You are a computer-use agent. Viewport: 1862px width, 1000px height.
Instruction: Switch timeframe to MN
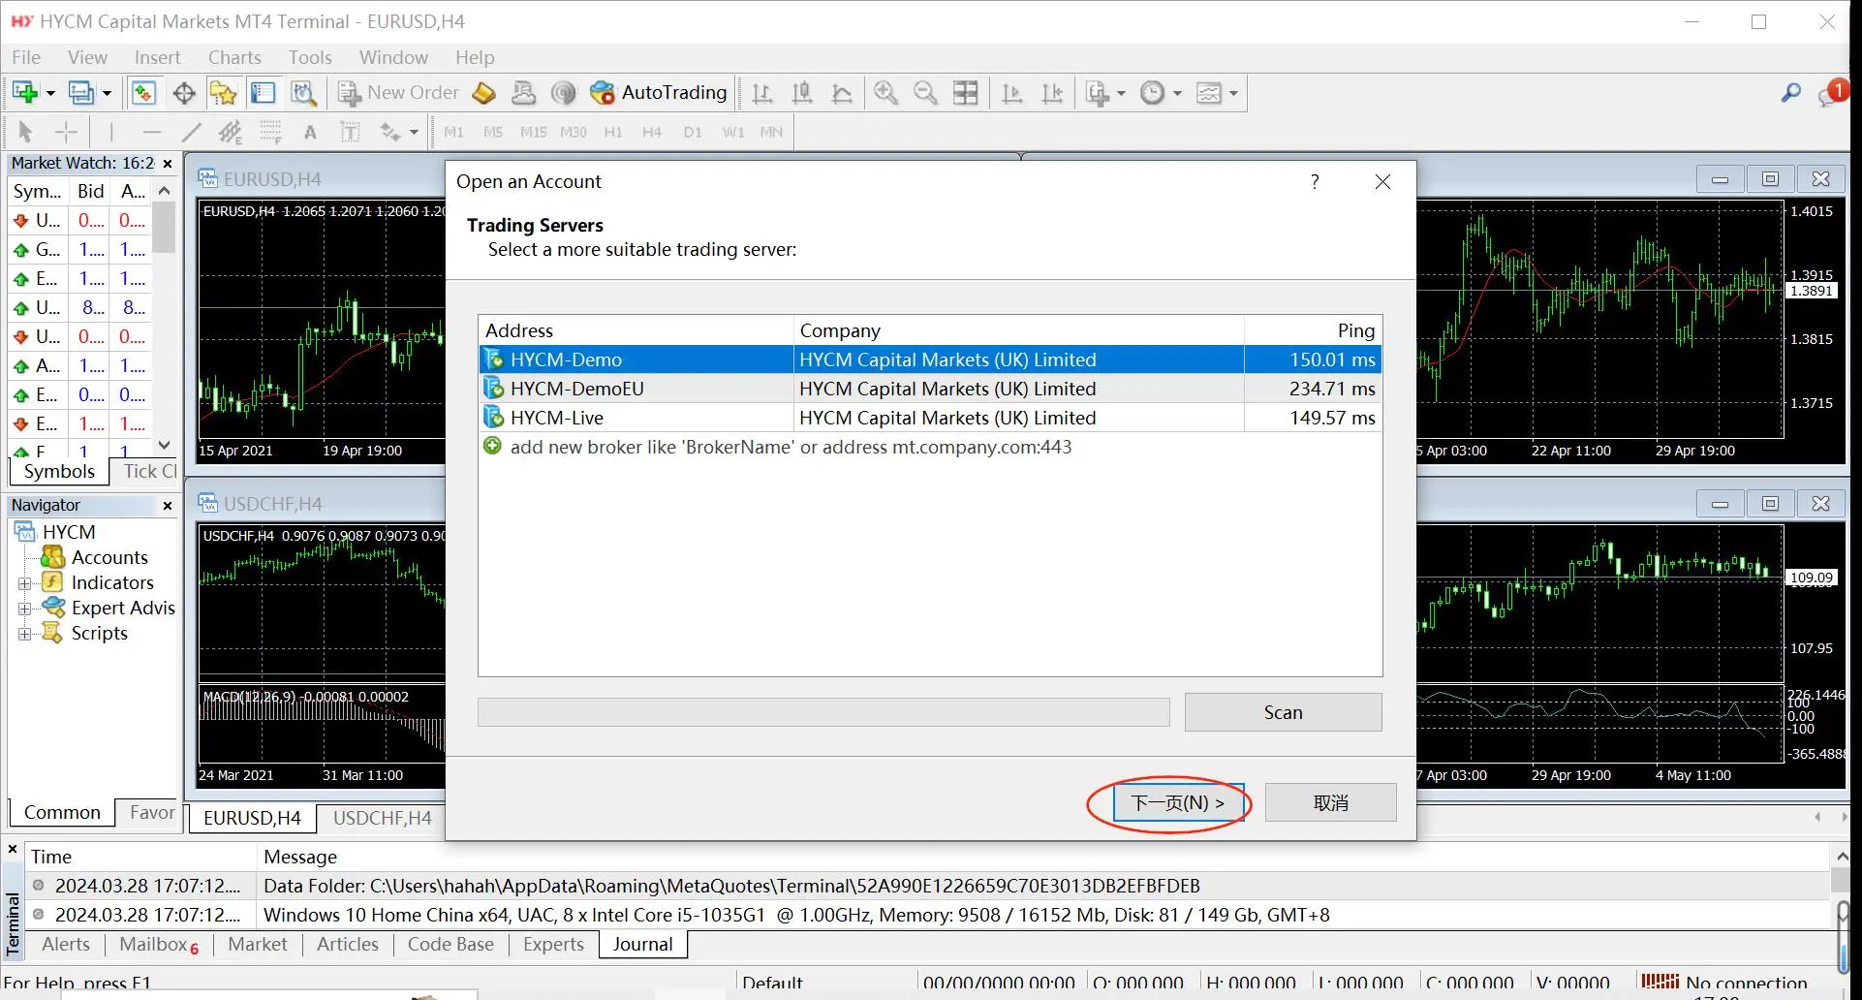(x=771, y=132)
